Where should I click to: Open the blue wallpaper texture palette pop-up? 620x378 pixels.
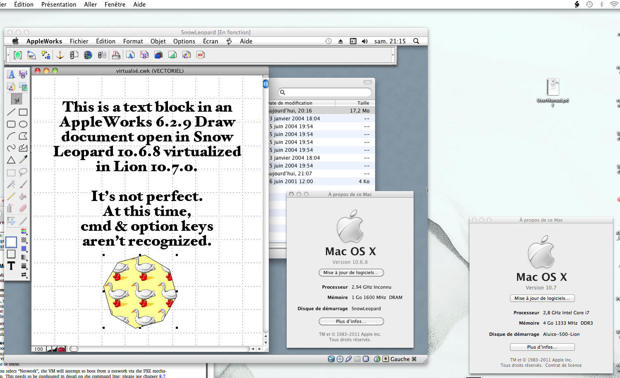point(24,249)
